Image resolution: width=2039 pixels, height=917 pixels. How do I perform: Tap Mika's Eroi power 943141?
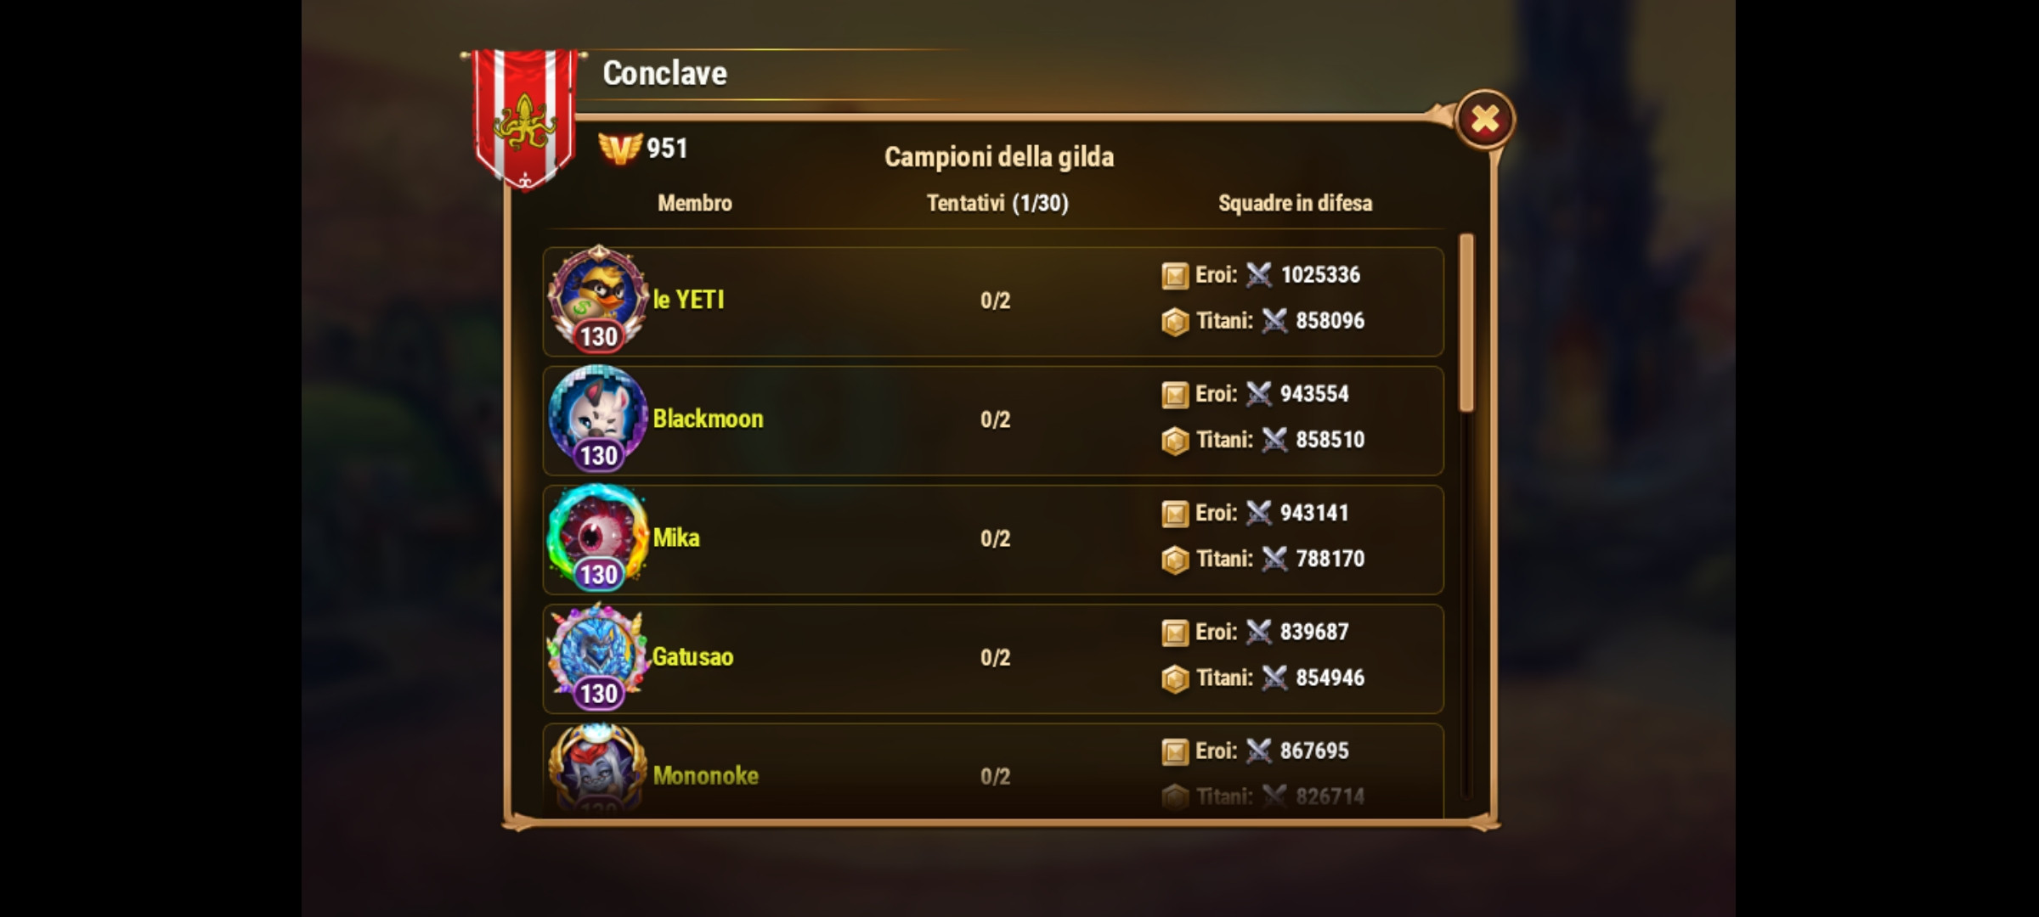point(1314,513)
